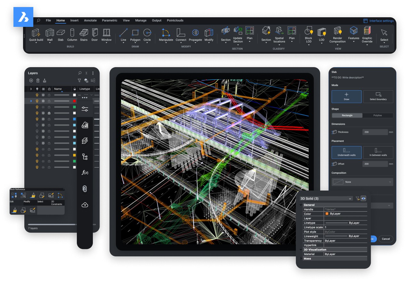This screenshot has width=406, height=281.
Task: Click the attachment paperclip icon in sidebar
Action: pos(85,189)
